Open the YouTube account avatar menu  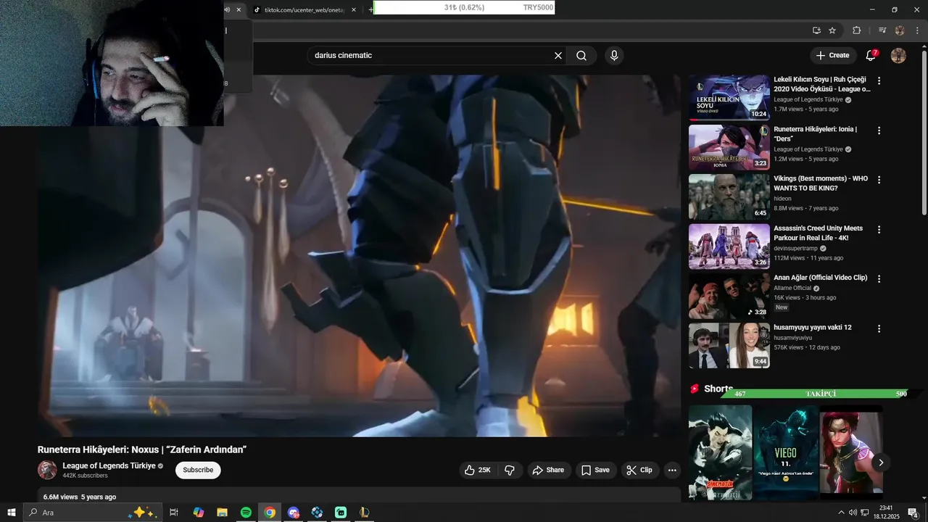pos(898,56)
